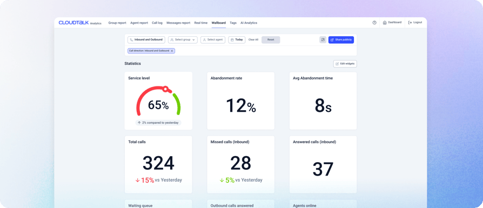Click the Statistics heading
The width and height of the screenshot is (483, 208).
coord(133,63)
